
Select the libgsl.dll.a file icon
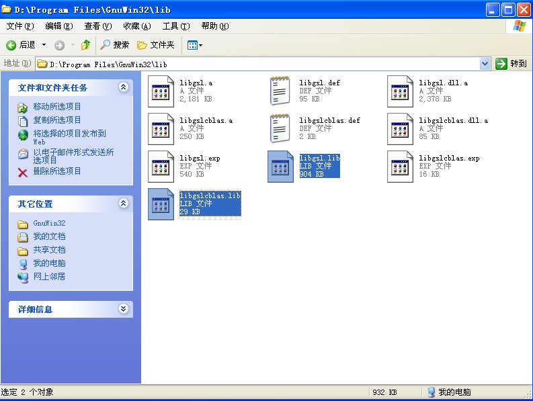pos(400,91)
